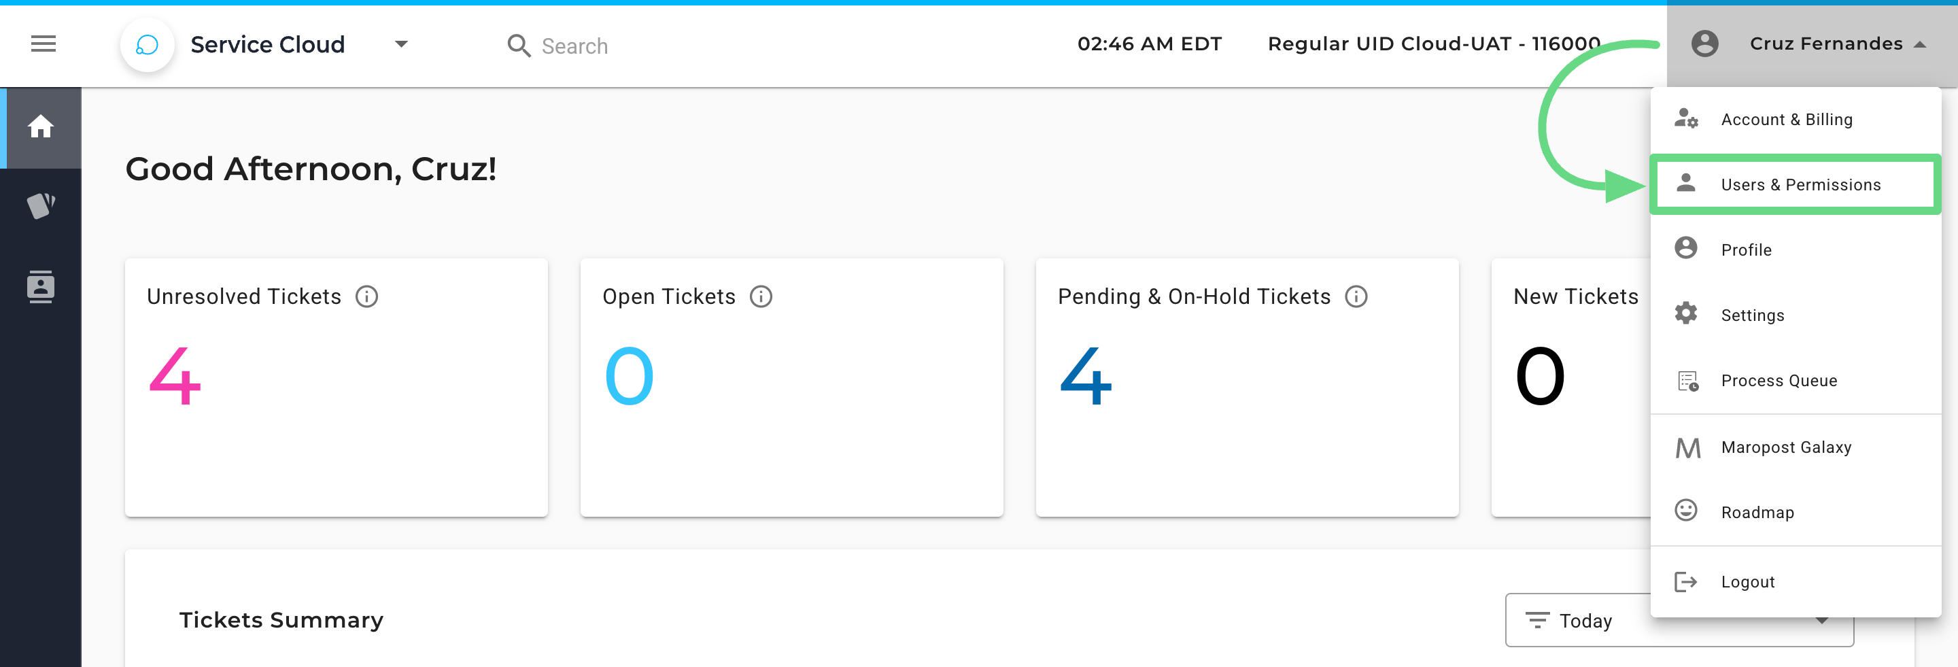
Task: Click the Service Cloud chat logo
Action: (147, 45)
